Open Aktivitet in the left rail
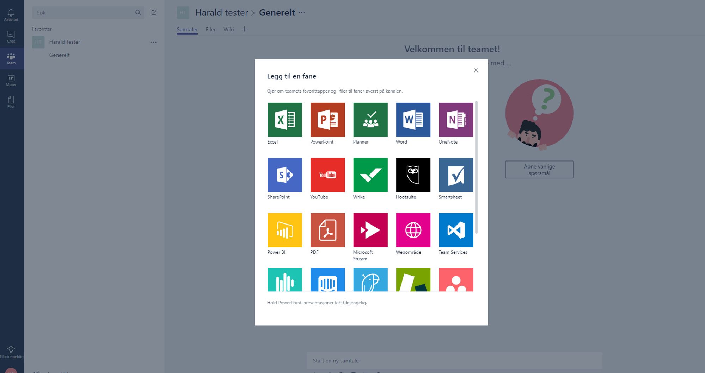705x373 pixels. [x=11, y=15]
